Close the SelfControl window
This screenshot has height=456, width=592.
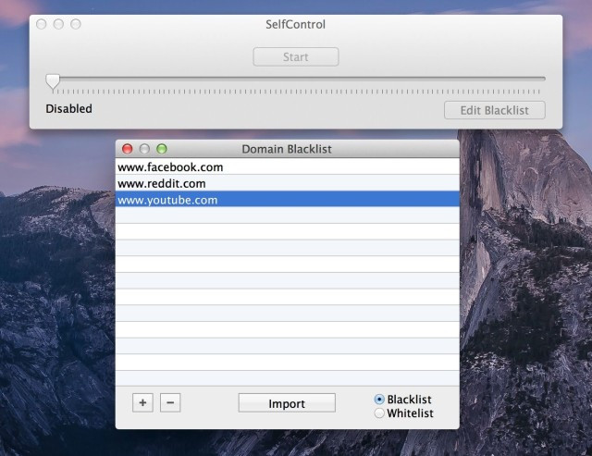pos(41,24)
